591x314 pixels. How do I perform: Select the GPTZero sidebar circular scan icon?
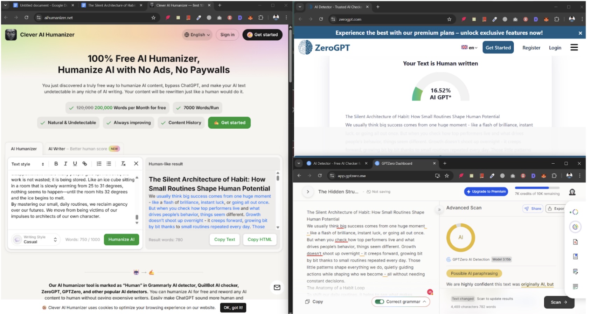coord(575,227)
